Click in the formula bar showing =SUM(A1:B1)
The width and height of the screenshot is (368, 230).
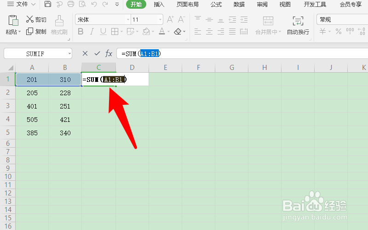point(242,54)
